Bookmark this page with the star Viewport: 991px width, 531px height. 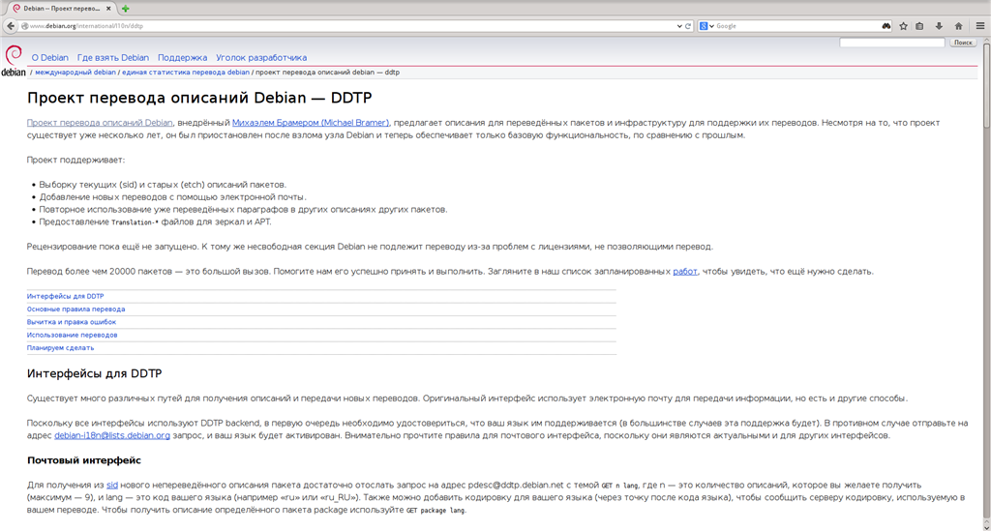coord(903,26)
